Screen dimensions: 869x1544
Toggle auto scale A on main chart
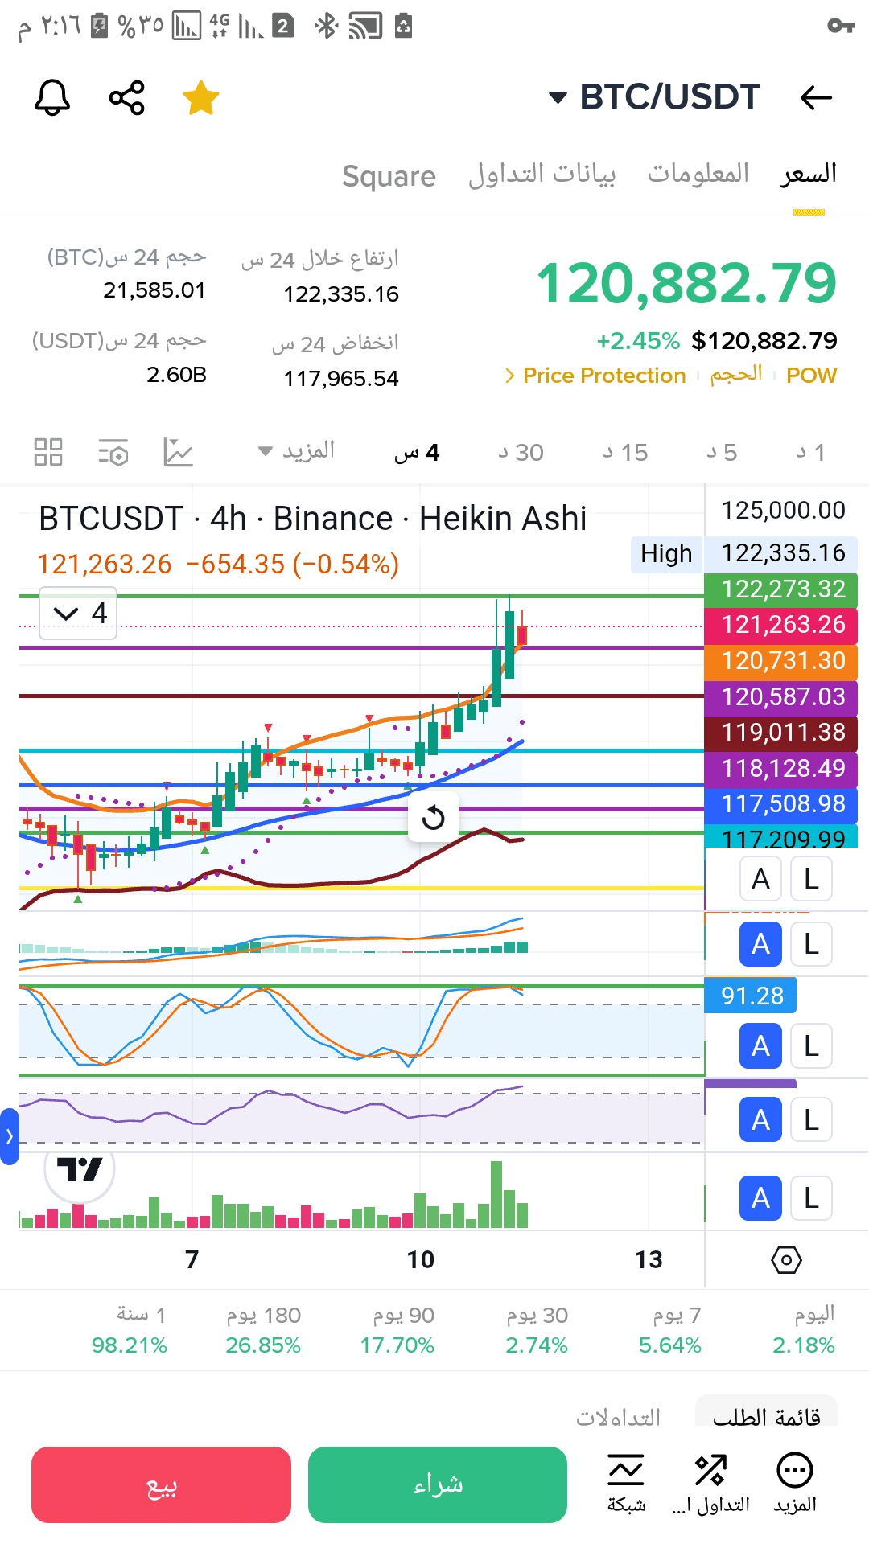point(760,879)
